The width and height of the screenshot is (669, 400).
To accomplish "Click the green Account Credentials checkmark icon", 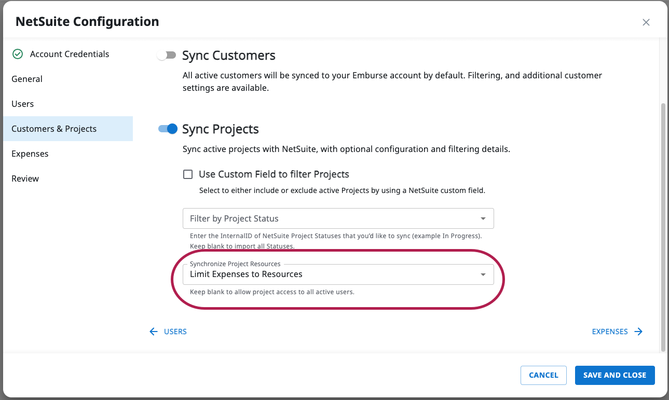I will pos(18,54).
